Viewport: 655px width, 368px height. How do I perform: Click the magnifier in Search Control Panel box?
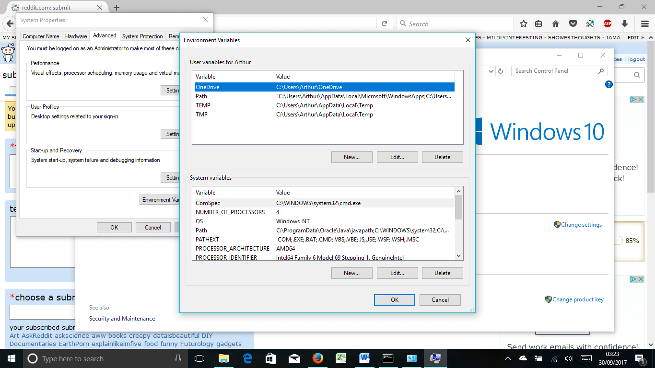pyautogui.click(x=601, y=71)
